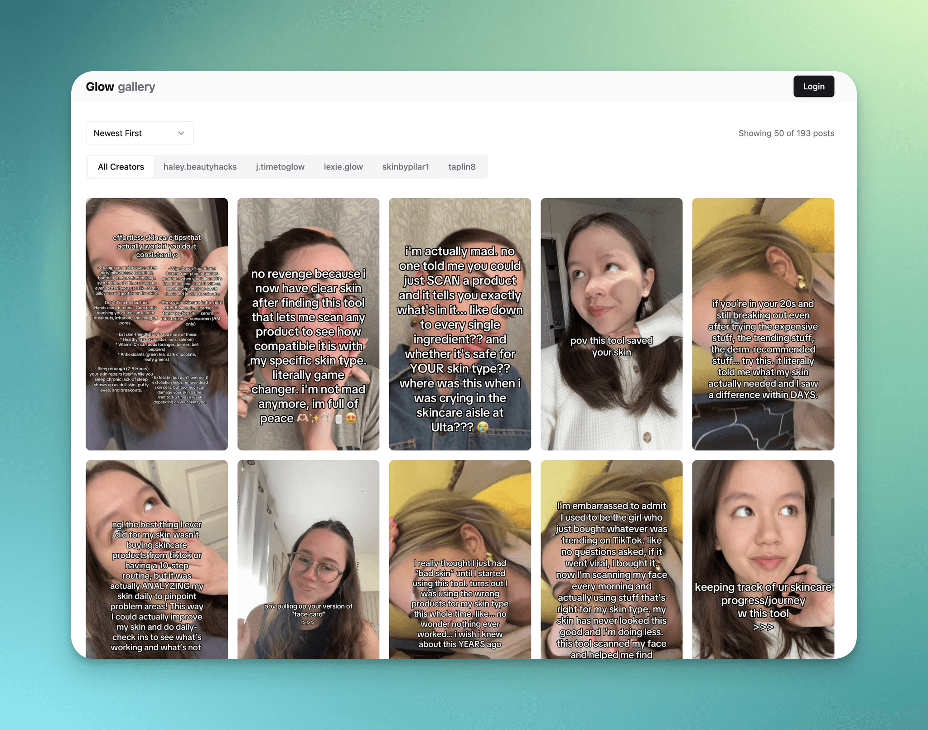Show posts from lexie.glow
Image resolution: width=928 pixels, height=730 pixels.
coord(343,167)
